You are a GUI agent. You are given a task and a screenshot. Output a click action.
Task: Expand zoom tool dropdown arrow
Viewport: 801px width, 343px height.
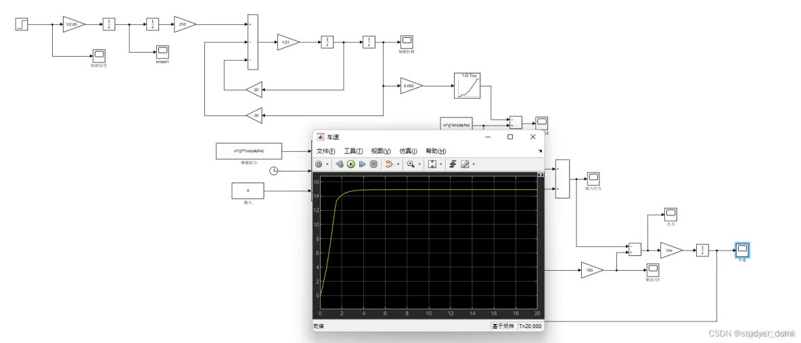pos(419,164)
